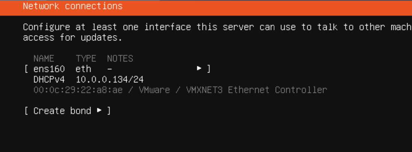Click the eth type of ens160
The height and width of the screenshot is (152, 412).
pos(83,69)
